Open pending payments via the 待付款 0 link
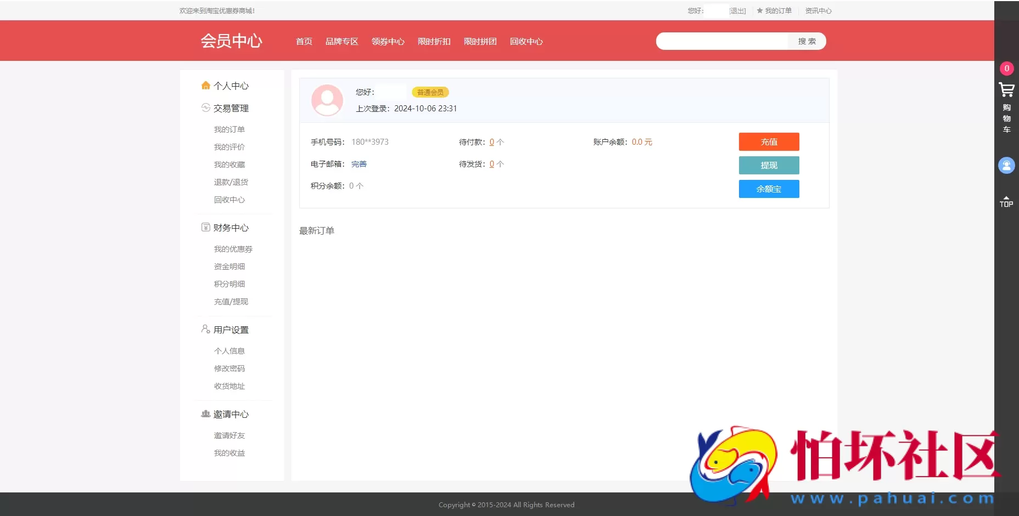This screenshot has height=516, width=1019. (491, 141)
